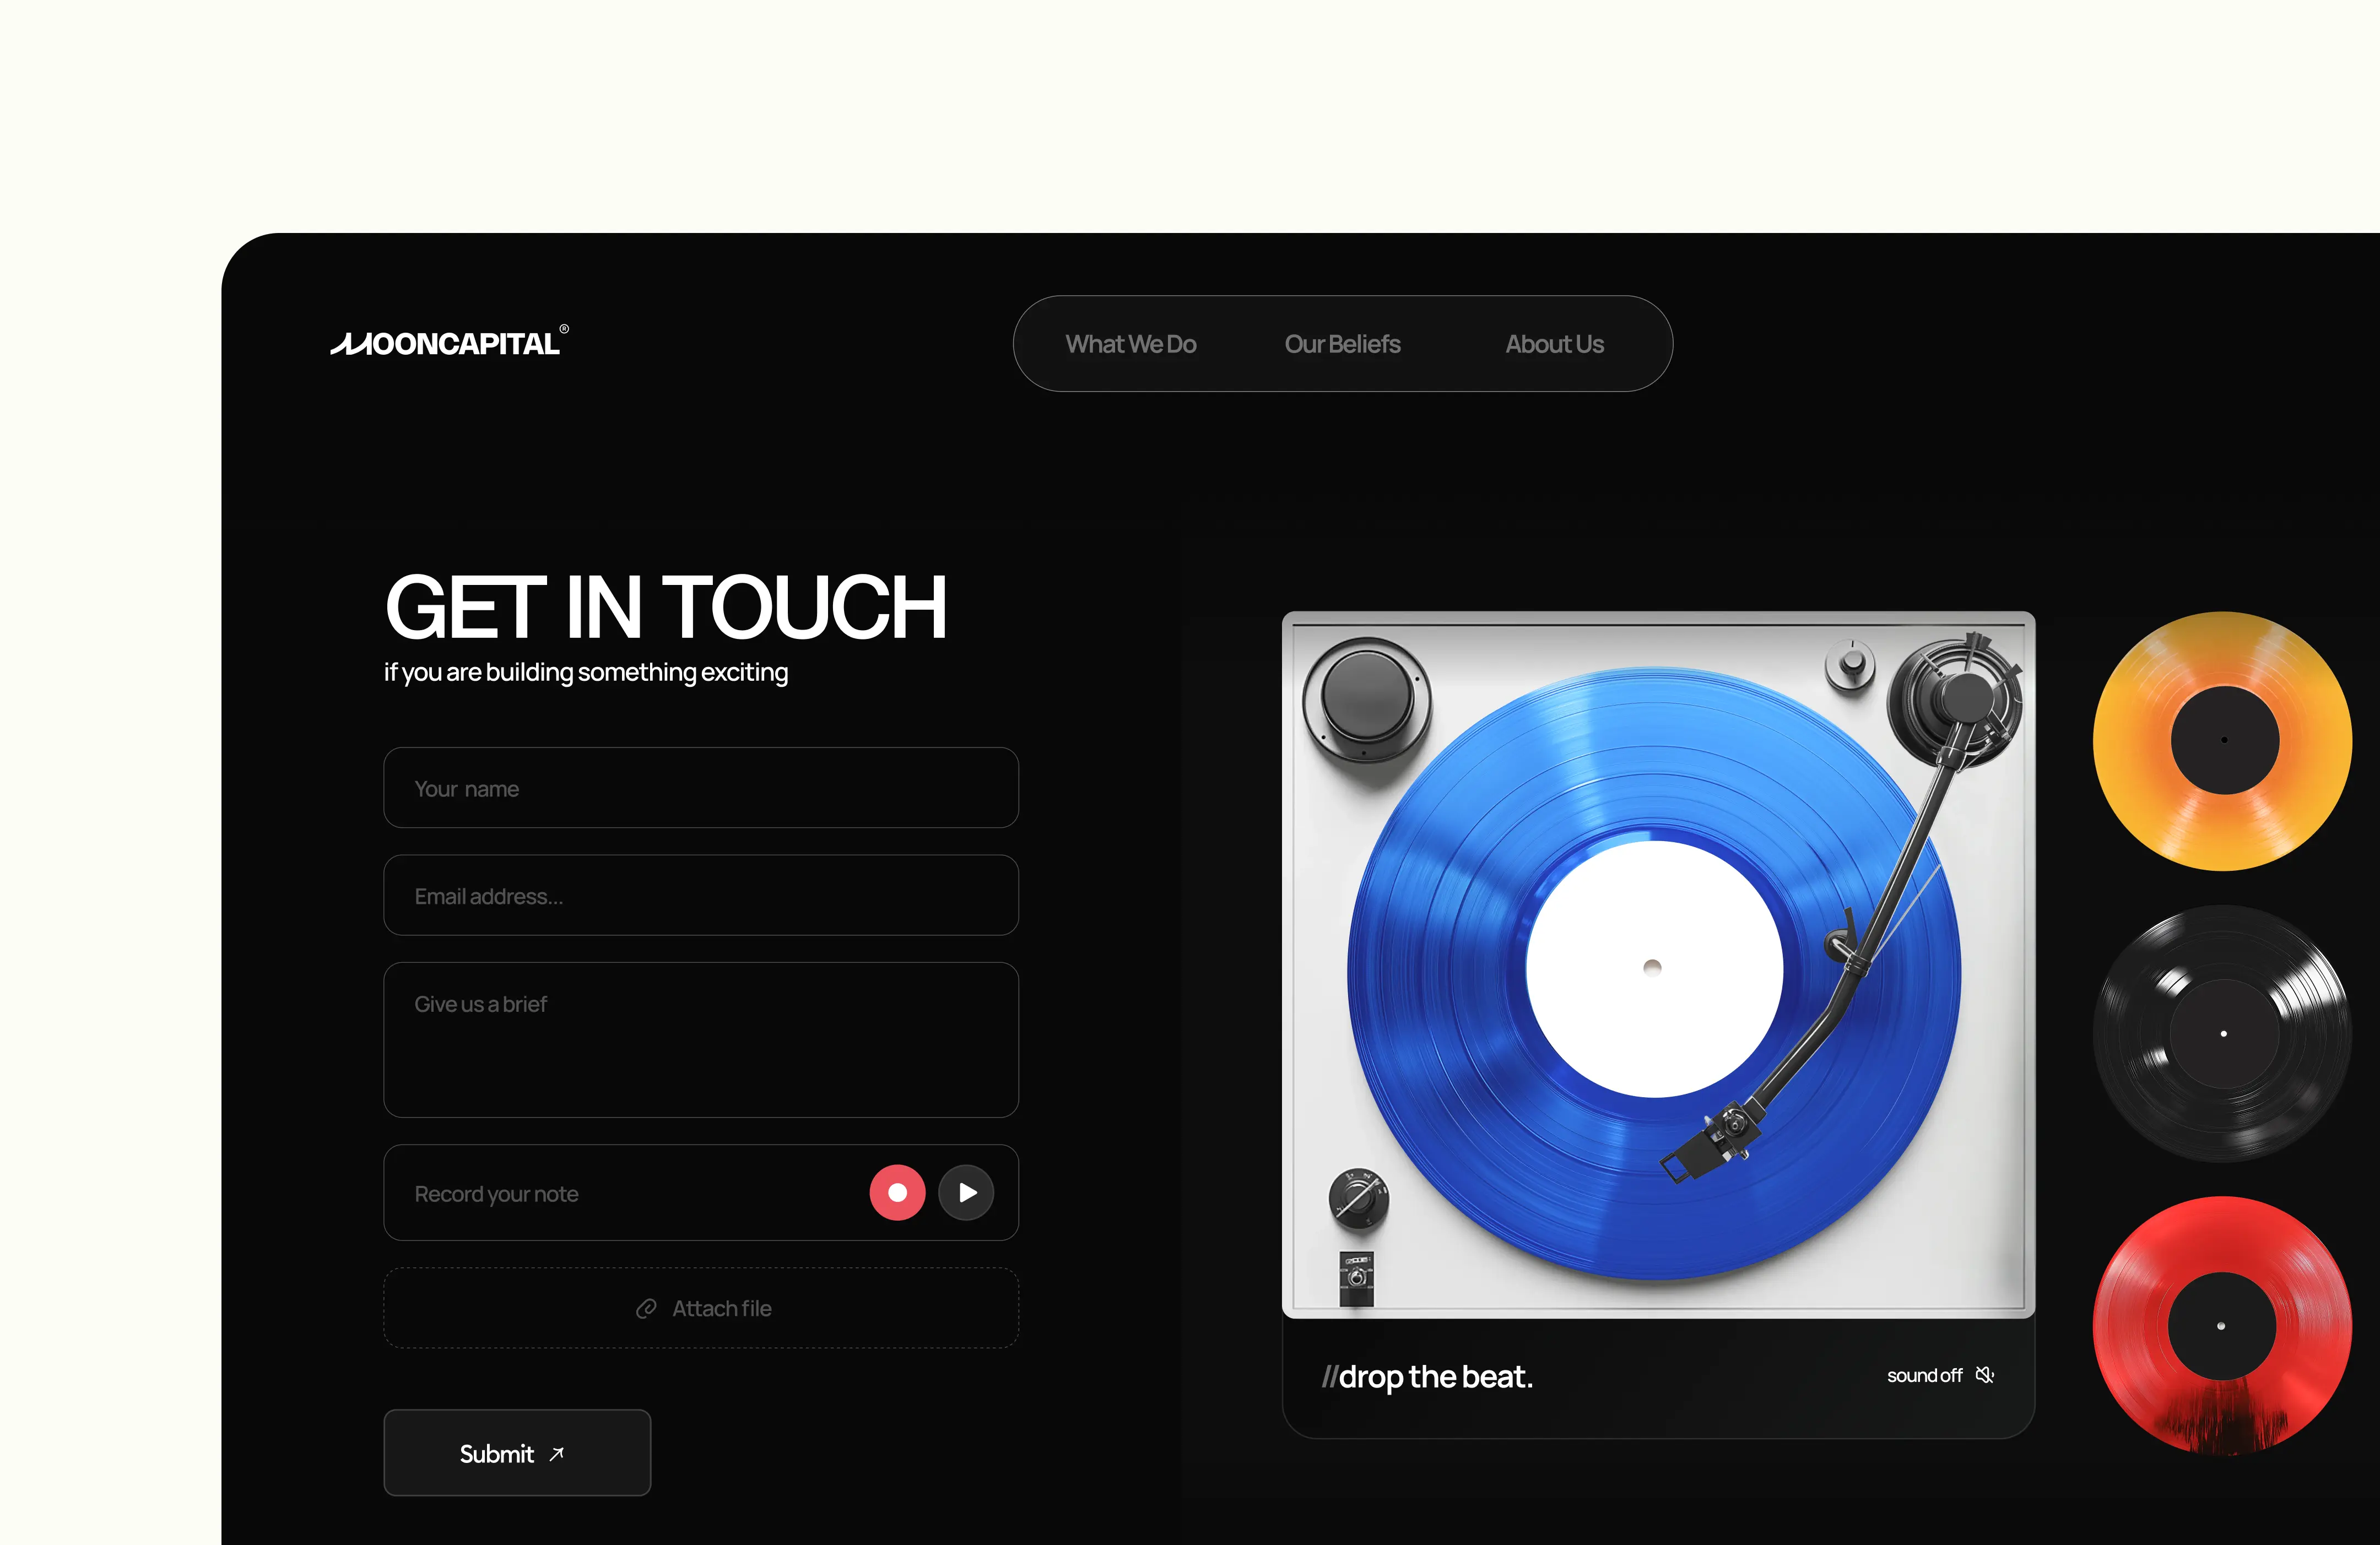Select the black vinyl record

[x=2222, y=1034]
